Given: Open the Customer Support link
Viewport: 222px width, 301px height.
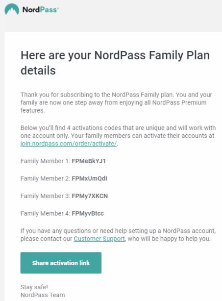Looking at the screenshot, I should coord(99,239).
